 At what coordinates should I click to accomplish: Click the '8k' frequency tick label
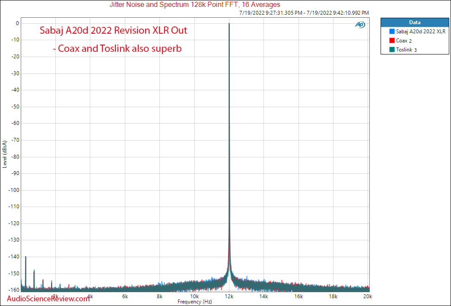point(160,296)
